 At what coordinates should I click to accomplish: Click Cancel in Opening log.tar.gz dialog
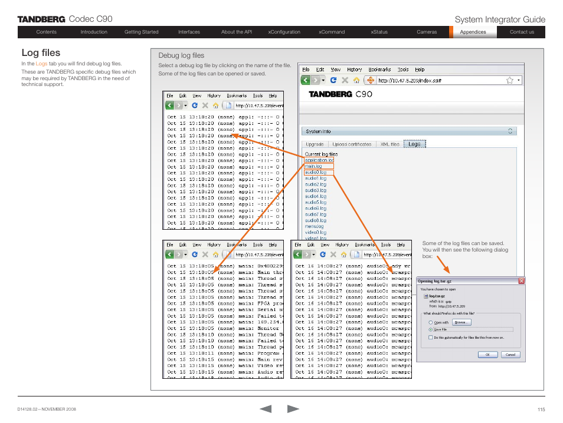[x=510, y=355]
